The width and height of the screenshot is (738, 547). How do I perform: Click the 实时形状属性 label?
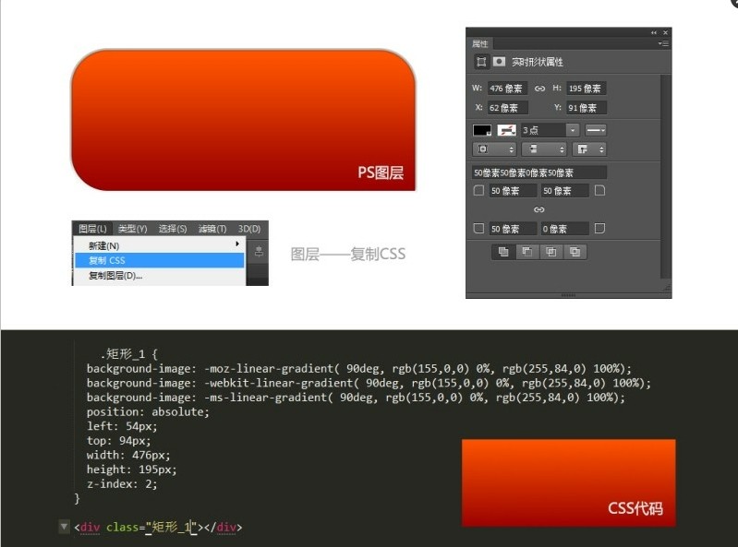(538, 62)
